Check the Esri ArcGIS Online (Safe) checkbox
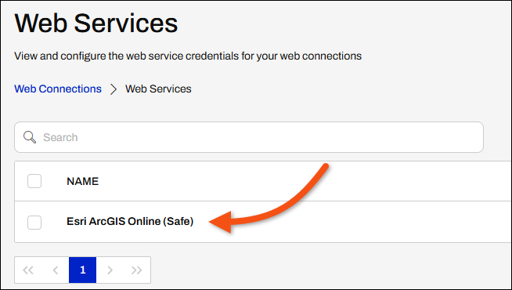The width and height of the screenshot is (512, 290). click(x=34, y=223)
